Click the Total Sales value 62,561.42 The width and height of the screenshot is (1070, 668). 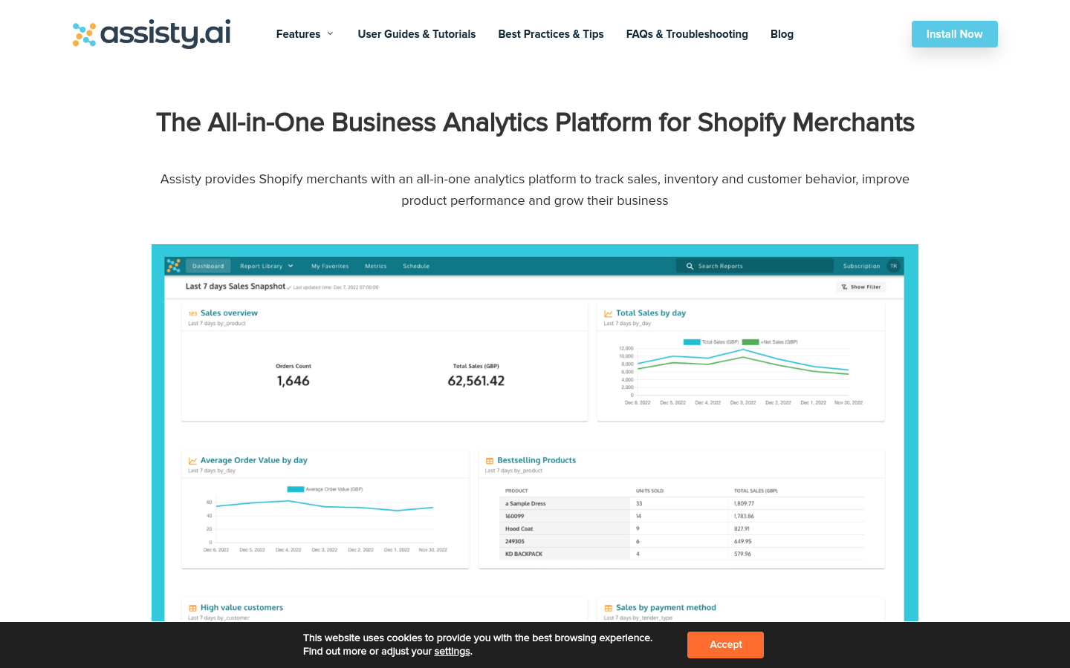(476, 381)
